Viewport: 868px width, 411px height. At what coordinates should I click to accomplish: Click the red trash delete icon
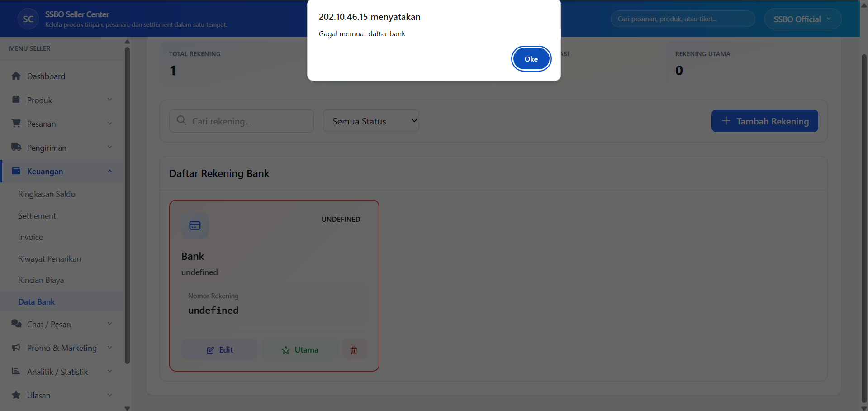[354, 350]
